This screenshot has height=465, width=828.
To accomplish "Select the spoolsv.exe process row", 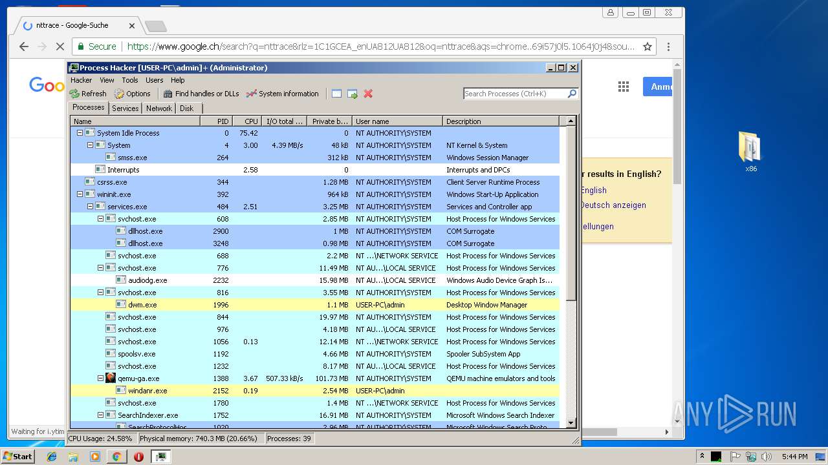I will [315, 354].
